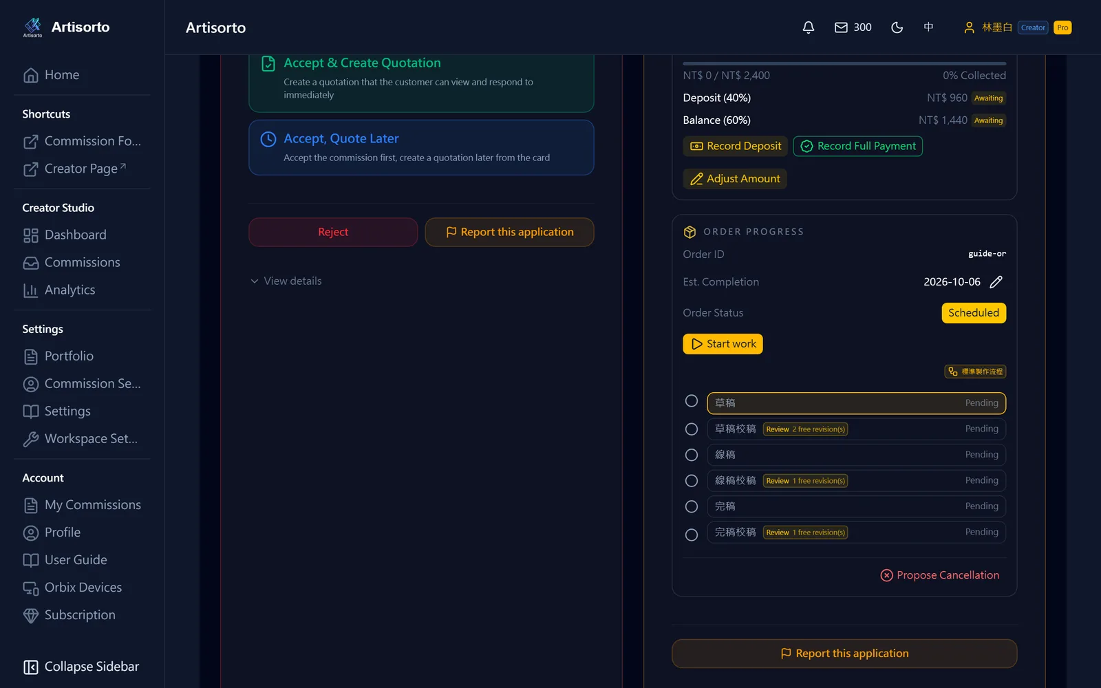Open Workspace Settings item
The width and height of the screenshot is (1101, 688).
(83, 438)
